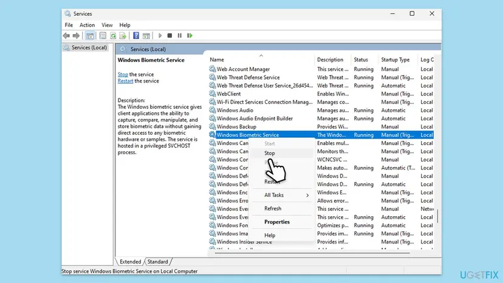Click the Back arrow in the toolbar

pos(66,36)
